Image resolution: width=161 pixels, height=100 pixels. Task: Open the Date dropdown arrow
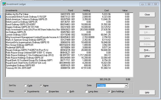click(126, 86)
